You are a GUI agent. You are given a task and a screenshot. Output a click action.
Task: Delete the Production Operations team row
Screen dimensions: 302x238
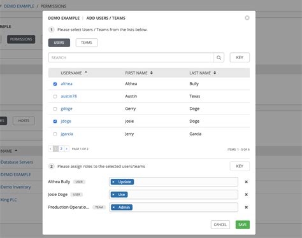click(247, 207)
